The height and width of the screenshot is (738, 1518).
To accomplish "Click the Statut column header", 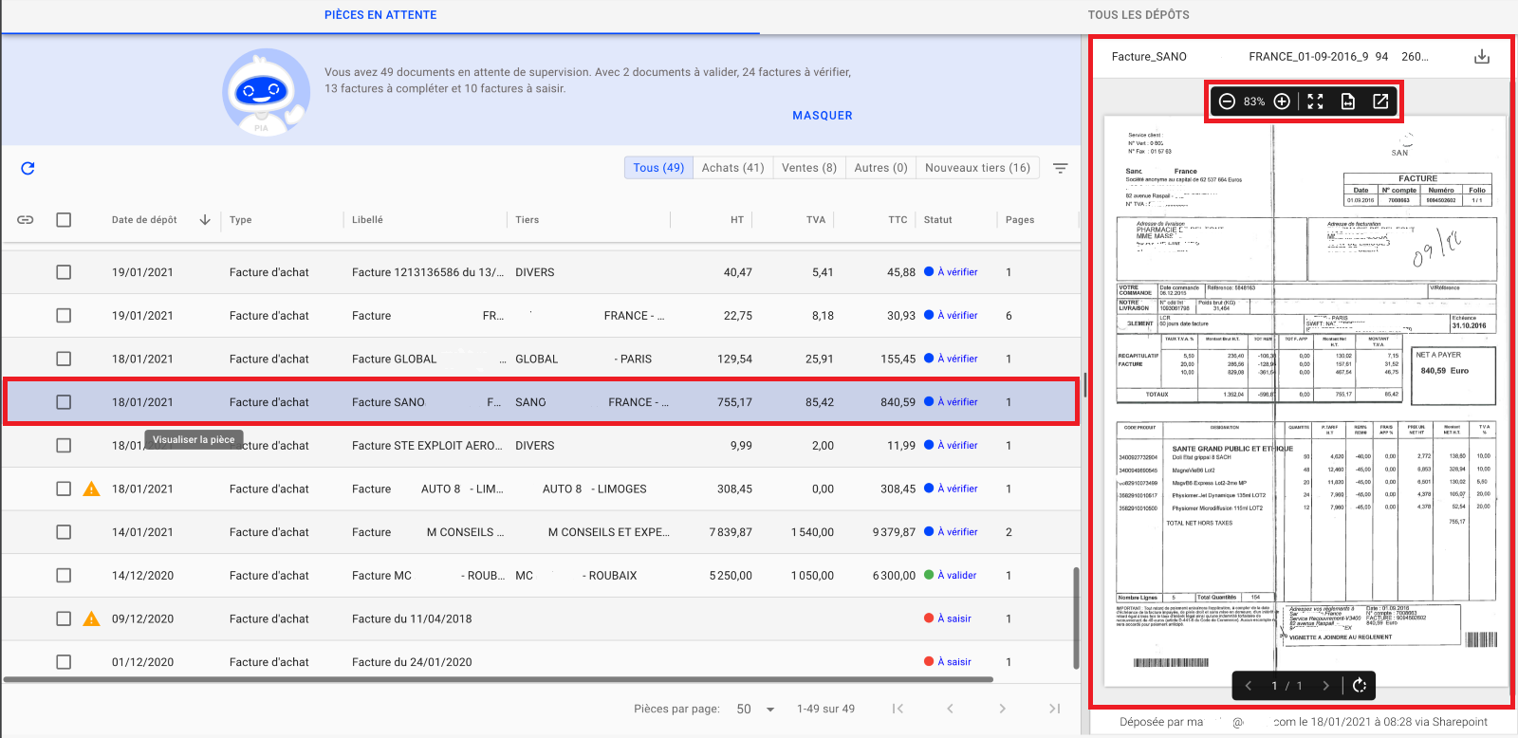I will pyautogui.click(x=938, y=220).
